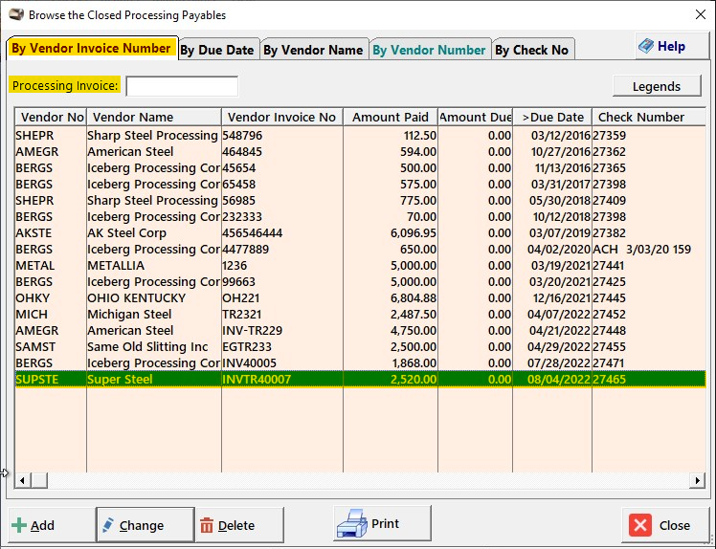Click the Print button with printer icon
Viewport: 716px width, 549px height.
pyautogui.click(x=382, y=523)
